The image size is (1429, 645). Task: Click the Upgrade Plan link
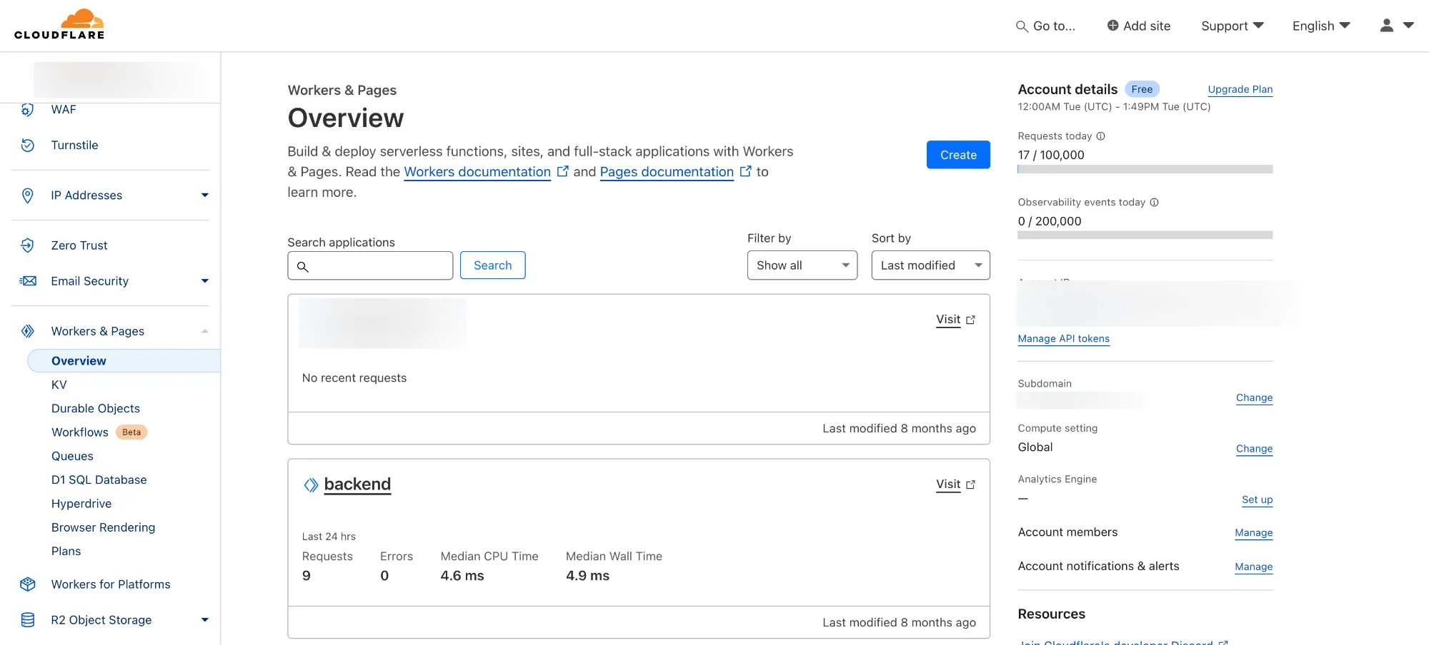pos(1240,89)
